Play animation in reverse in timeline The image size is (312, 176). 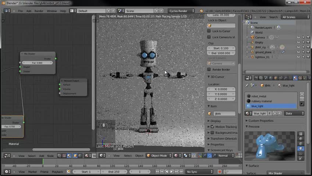[x=167, y=172]
